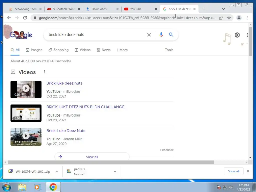Open the Chrome profile avatar
This screenshot has height=192, width=256.
(x=239, y=18)
